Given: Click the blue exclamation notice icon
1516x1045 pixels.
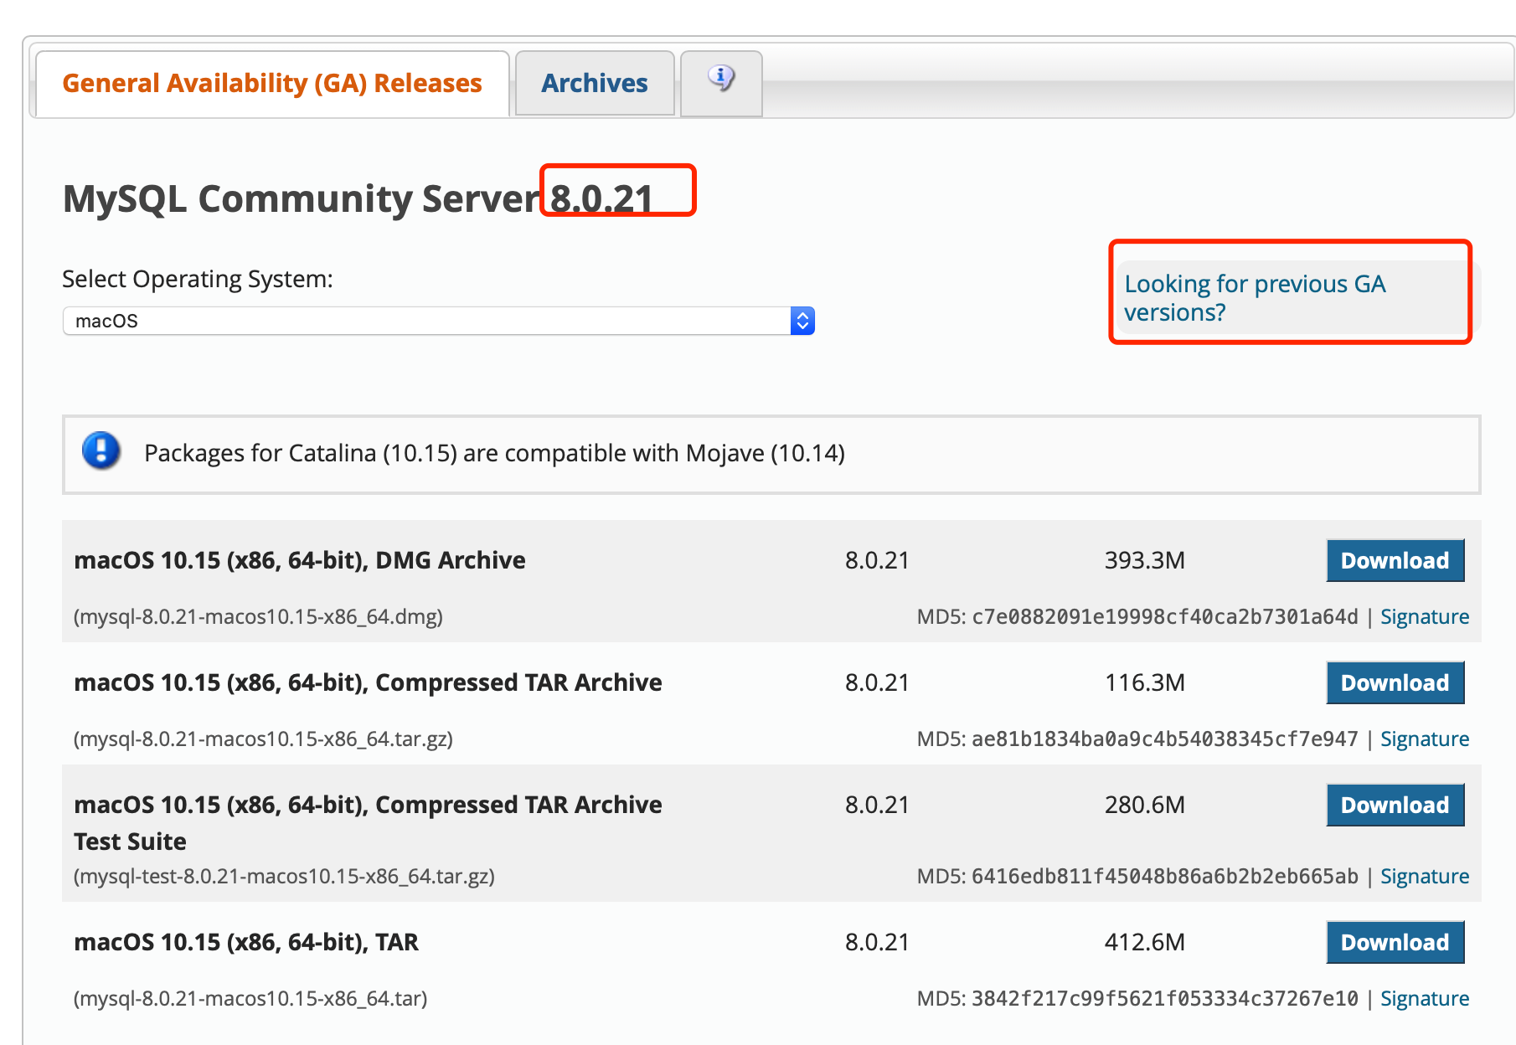Looking at the screenshot, I should (x=101, y=451).
